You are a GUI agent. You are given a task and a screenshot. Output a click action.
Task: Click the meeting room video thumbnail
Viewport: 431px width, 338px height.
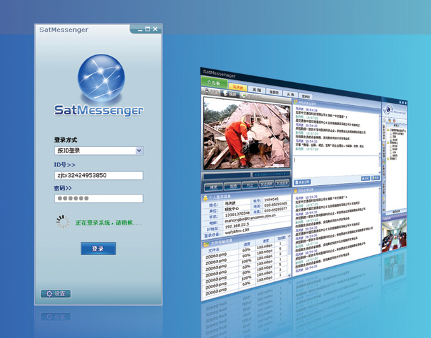point(394,236)
